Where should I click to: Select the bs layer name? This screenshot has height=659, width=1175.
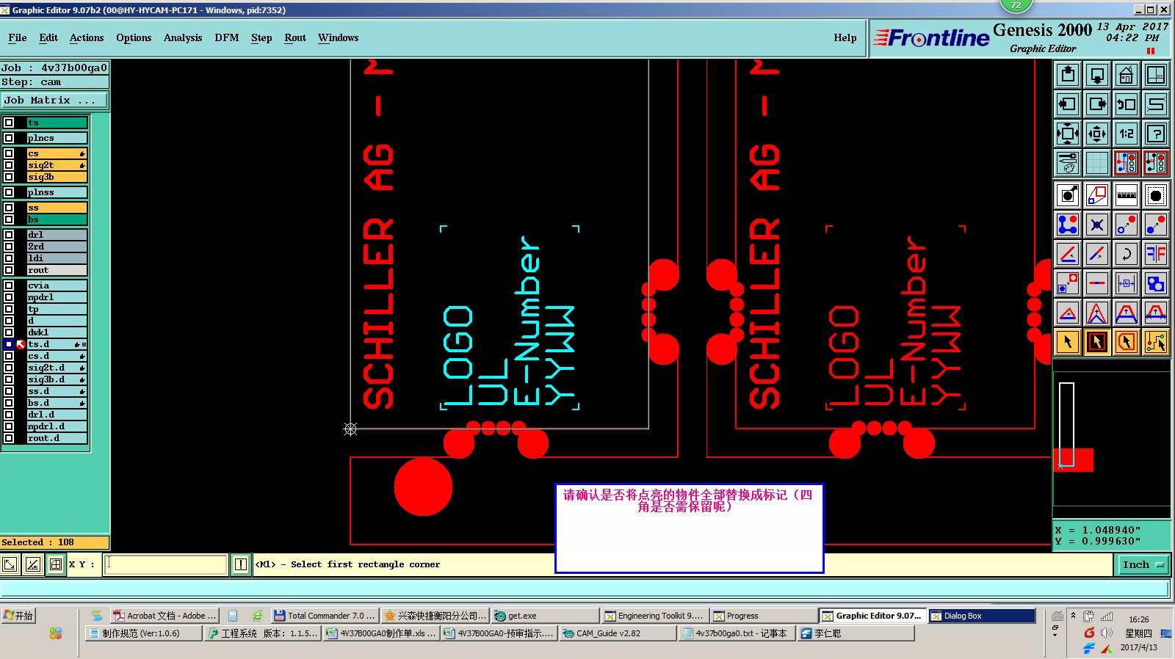coord(57,219)
